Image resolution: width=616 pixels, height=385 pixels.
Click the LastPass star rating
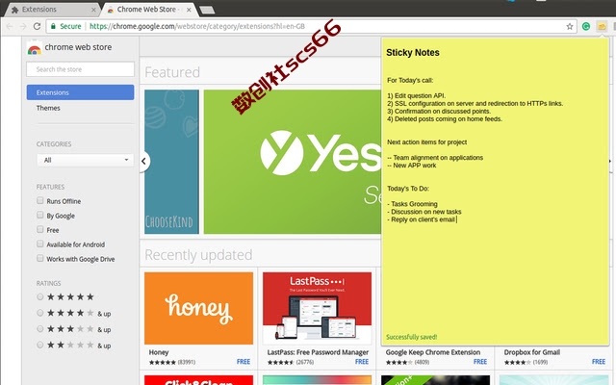pos(280,362)
